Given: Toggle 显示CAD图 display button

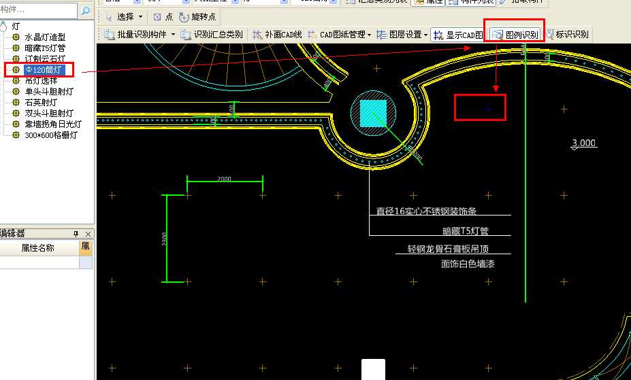Looking at the screenshot, I should pyautogui.click(x=458, y=34).
